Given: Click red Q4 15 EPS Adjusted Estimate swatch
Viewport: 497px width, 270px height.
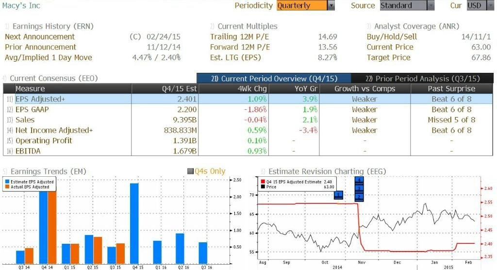Looking at the screenshot, I should pos(263,182).
